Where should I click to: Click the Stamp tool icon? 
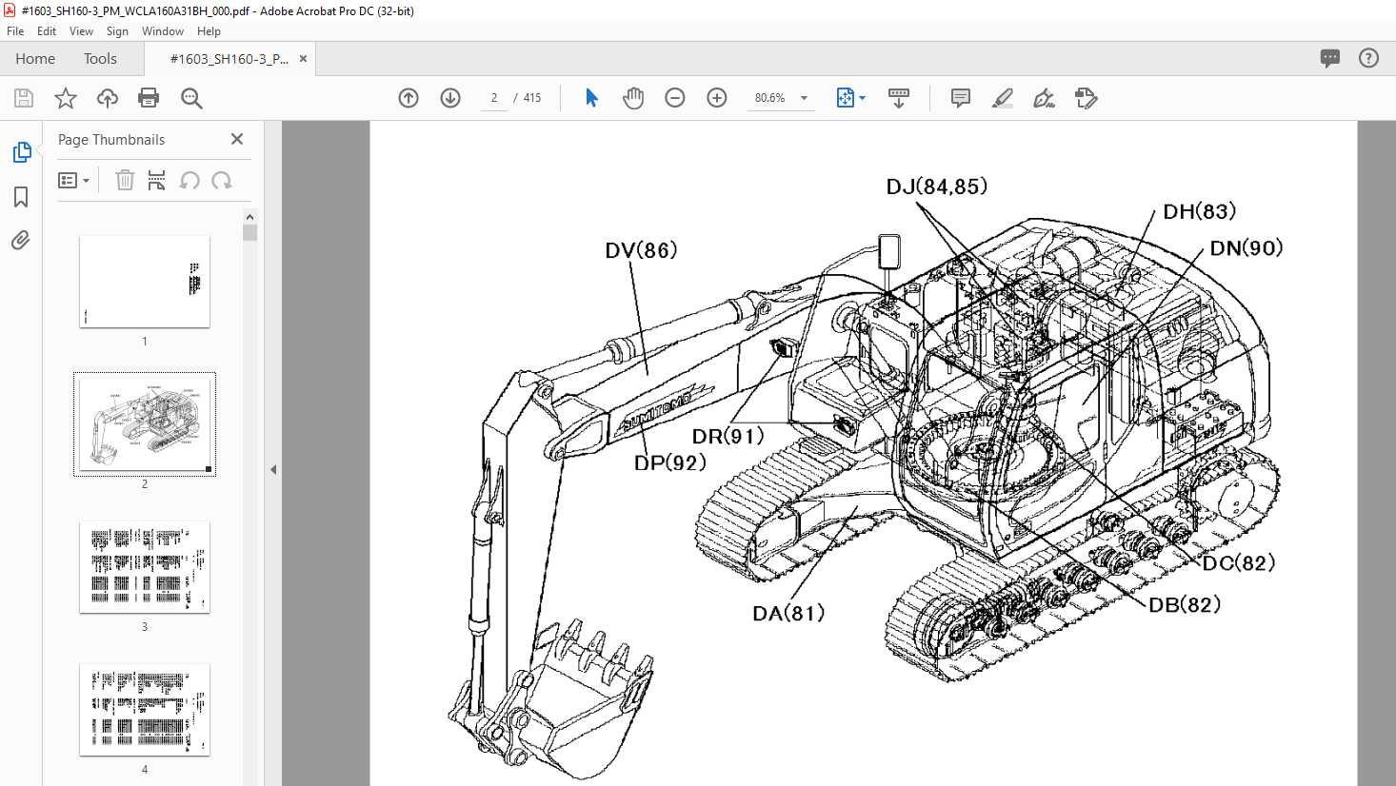tap(1087, 98)
